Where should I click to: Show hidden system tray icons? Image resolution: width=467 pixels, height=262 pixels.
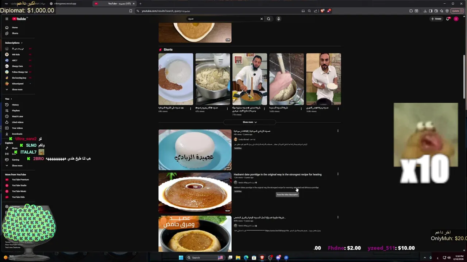click(x=425, y=258)
